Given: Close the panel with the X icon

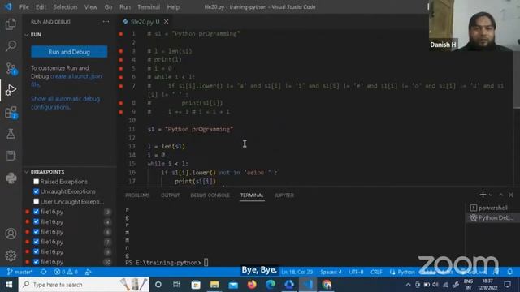Looking at the screenshot, I should click(x=511, y=195).
